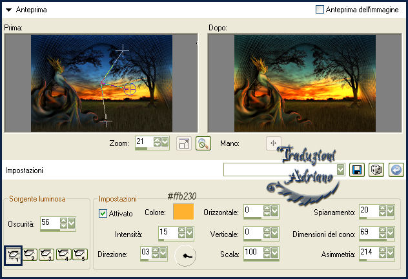Open the Spianamento slider dropdown arrow
408x279 pixels.
[x=391, y=211]
